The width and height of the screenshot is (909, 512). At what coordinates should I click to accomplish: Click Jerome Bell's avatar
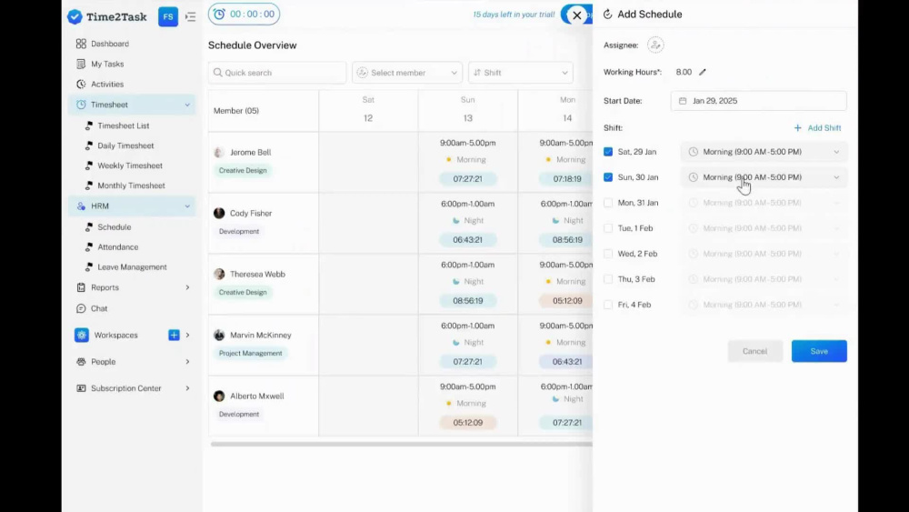219,153
